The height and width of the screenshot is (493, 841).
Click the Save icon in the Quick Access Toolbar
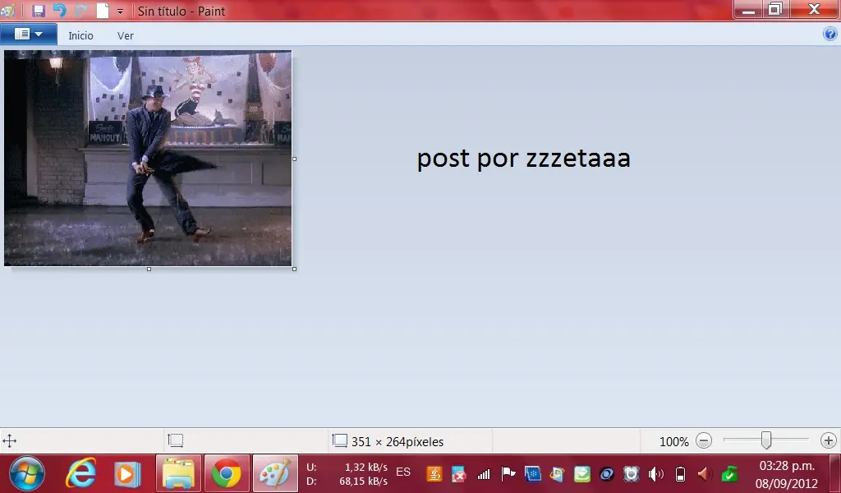tap(39, 11)
